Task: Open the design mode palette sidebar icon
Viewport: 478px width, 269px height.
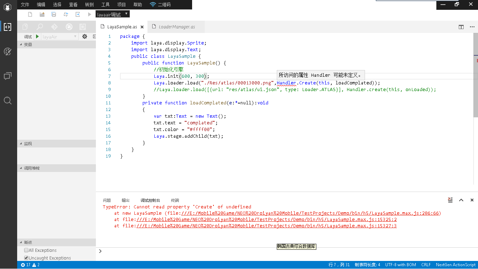Action: click(x=7, y=52)
